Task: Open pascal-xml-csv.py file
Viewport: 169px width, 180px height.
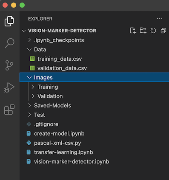Action: pos(94,143)
